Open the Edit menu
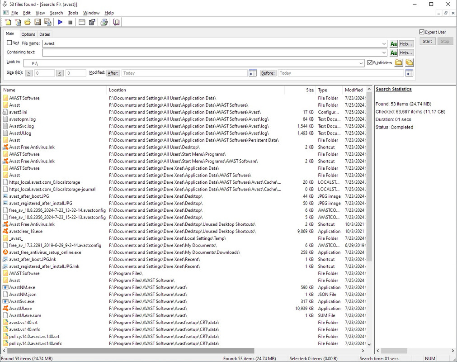Screen dimensions: 457x362 click(27, 13)
